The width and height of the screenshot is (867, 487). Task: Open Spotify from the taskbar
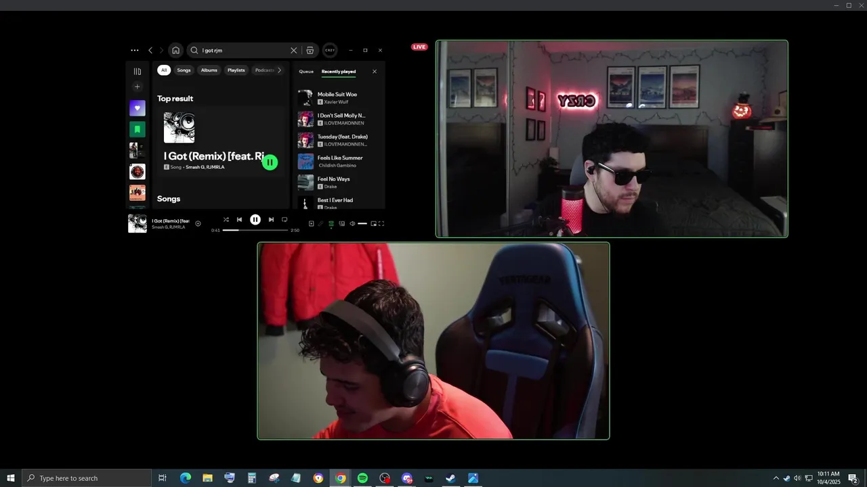[x=362, y=478]
